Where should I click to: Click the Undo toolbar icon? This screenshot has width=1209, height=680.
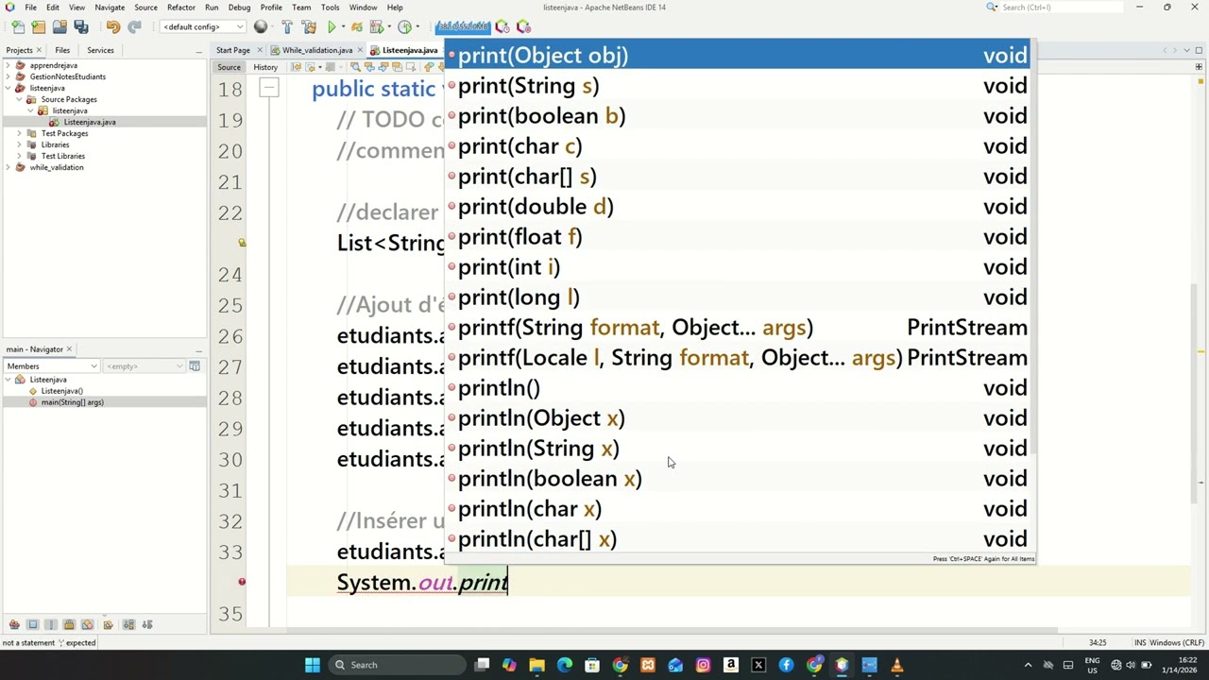click(113, 26)
